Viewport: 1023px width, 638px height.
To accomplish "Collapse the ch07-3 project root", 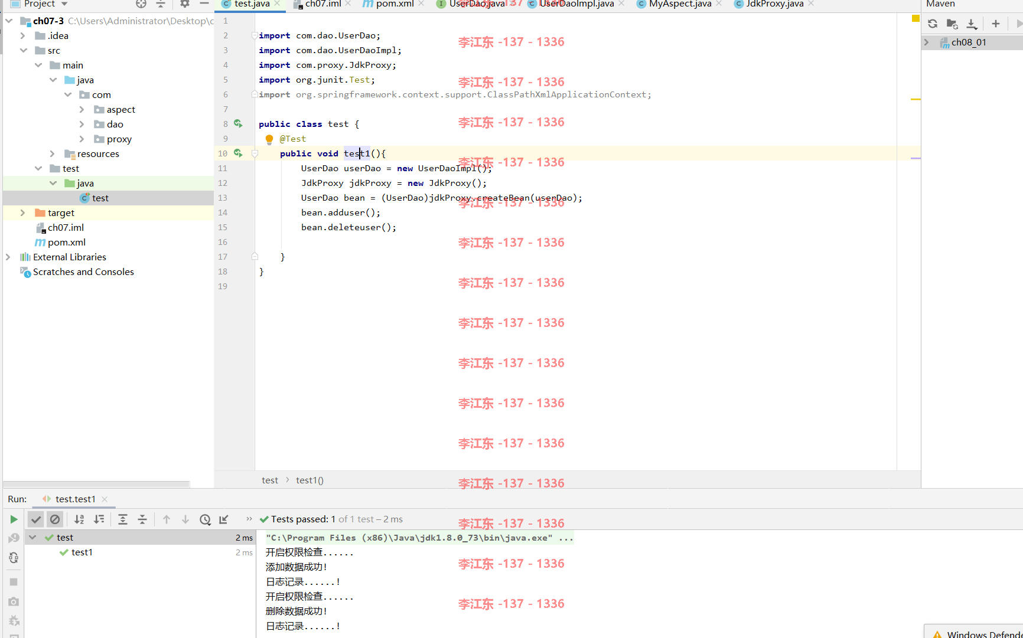I will (9, 21).
